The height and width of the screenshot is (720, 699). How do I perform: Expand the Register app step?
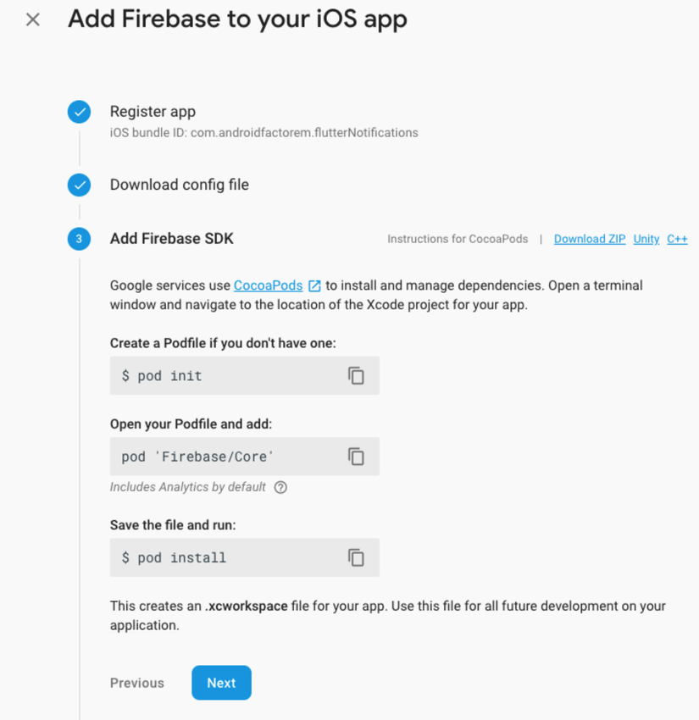tap(153, 112)
